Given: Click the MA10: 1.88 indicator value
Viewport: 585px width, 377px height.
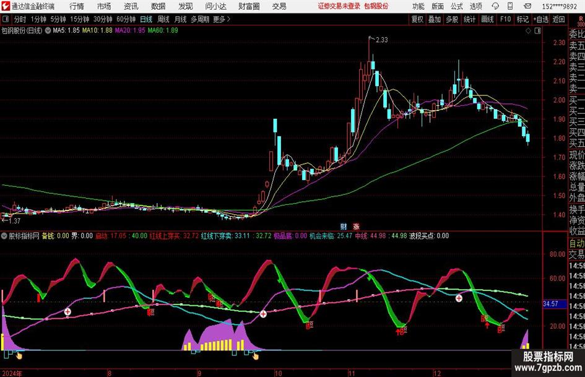Looking at the screenshot, I should tap(97, 30).
